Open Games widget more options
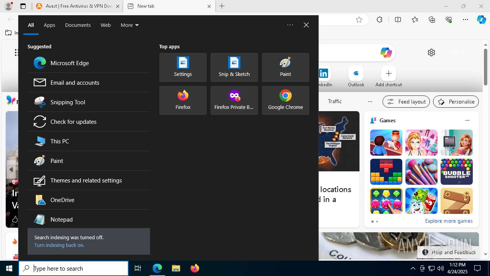The image size is (490, 276). (467, 120)
